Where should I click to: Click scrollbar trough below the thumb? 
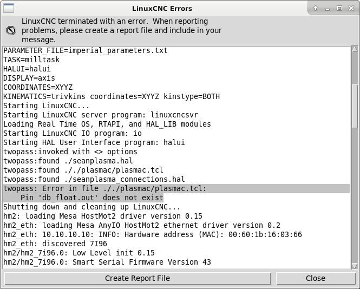click(355, 195)
